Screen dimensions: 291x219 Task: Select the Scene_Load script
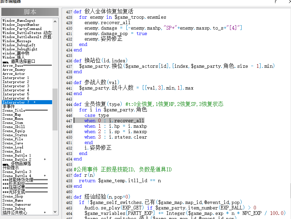13,147
